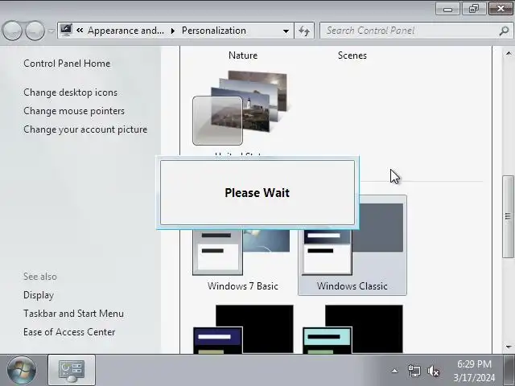Image resolution: width=515 pixels, height=386 pixels.
Task: Click Personalization in the address bar
Action: click(x=214, y=31)
